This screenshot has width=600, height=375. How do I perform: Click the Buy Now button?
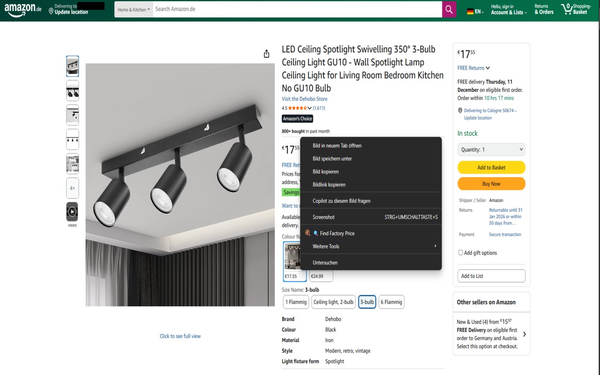click(491, 184)
